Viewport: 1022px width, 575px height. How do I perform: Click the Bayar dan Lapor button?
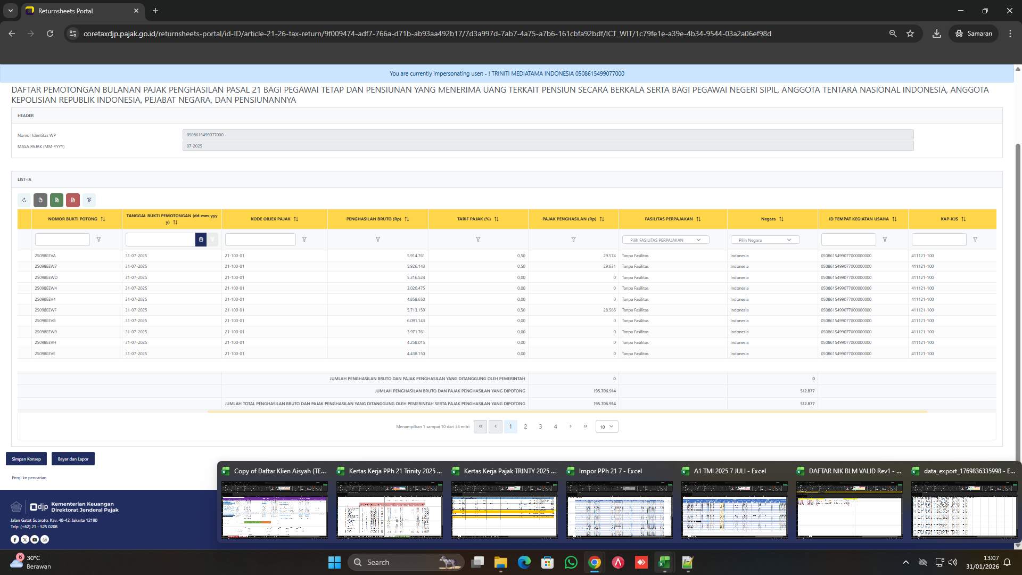point(73,459)
